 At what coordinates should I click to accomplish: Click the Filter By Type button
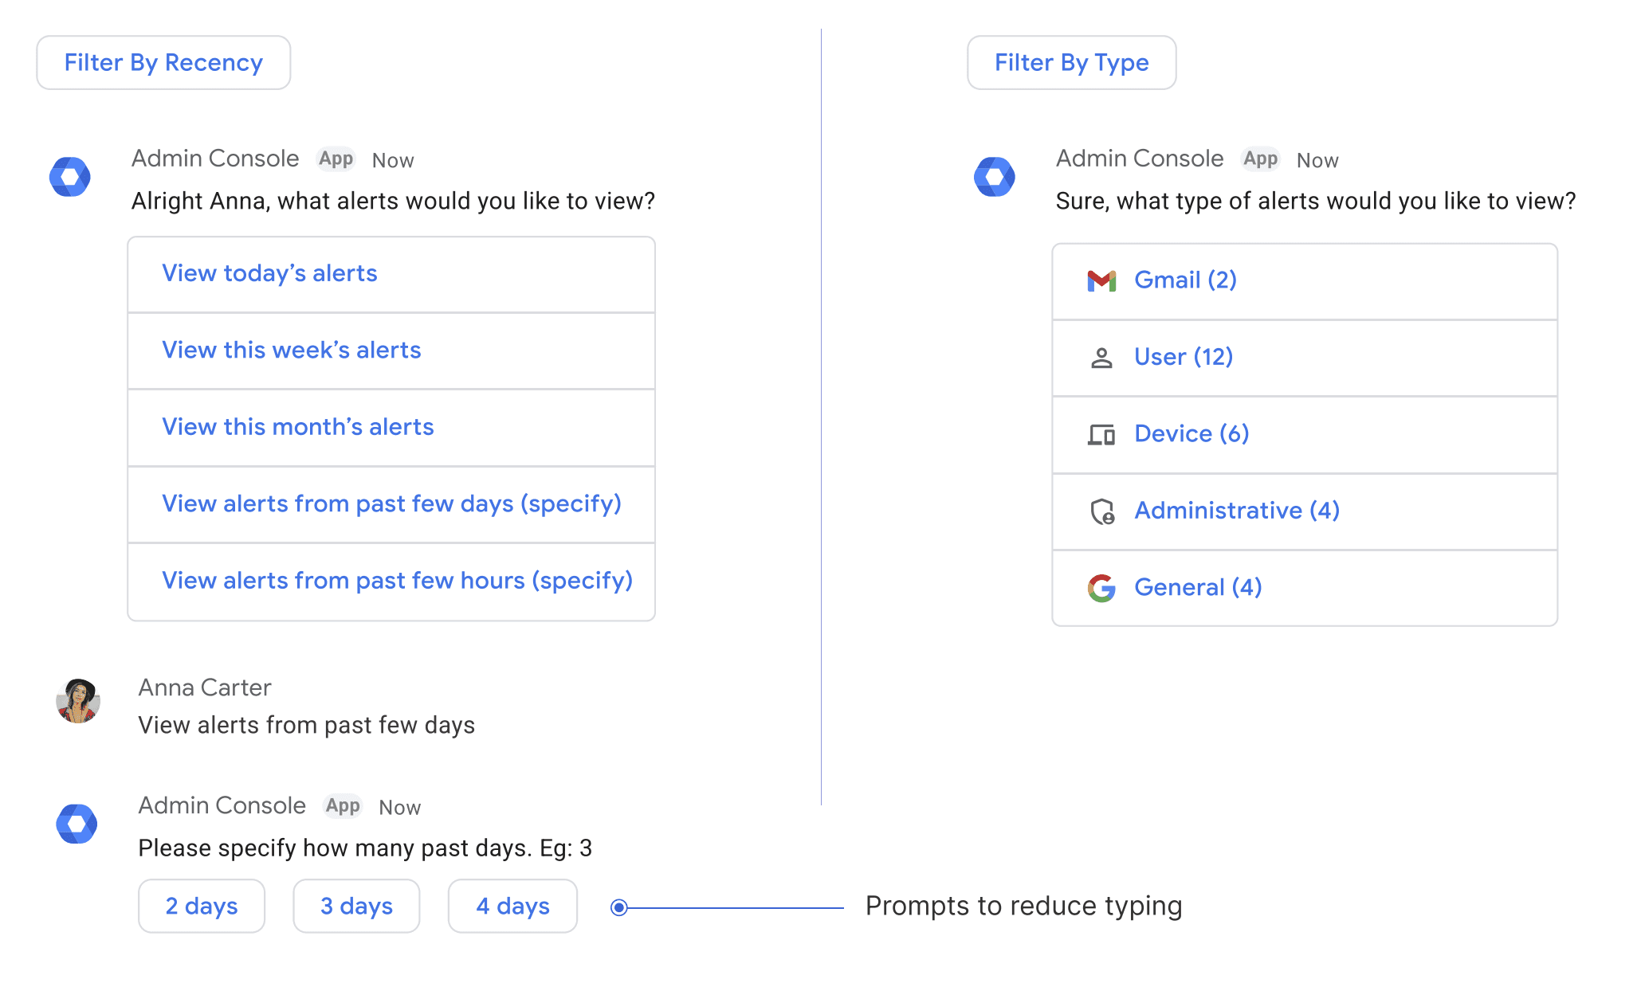1071,63
